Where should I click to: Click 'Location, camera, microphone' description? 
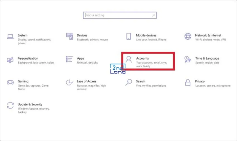(x=213, y=86)
